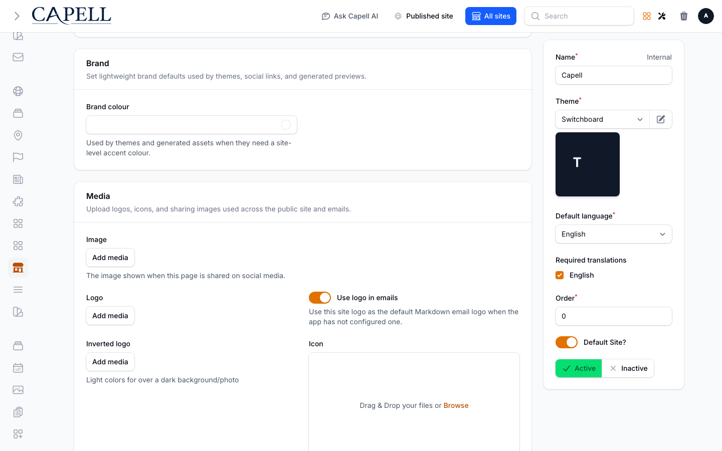Screen dimensions: 722x451
Task: Click the Required translations label
Action: (591, 260)
